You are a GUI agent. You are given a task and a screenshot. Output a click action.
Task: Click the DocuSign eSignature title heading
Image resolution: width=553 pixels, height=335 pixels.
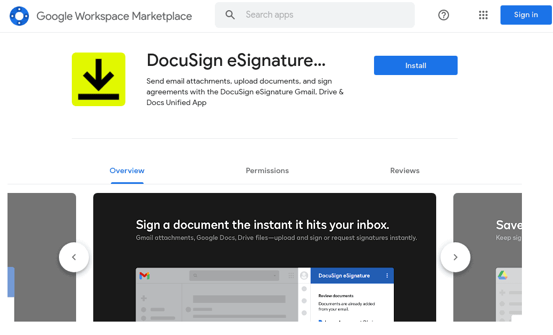(236, 61)
